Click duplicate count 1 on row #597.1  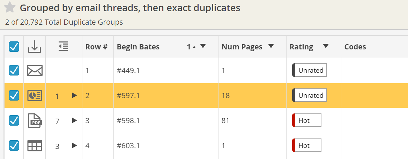tap(57, 96)
